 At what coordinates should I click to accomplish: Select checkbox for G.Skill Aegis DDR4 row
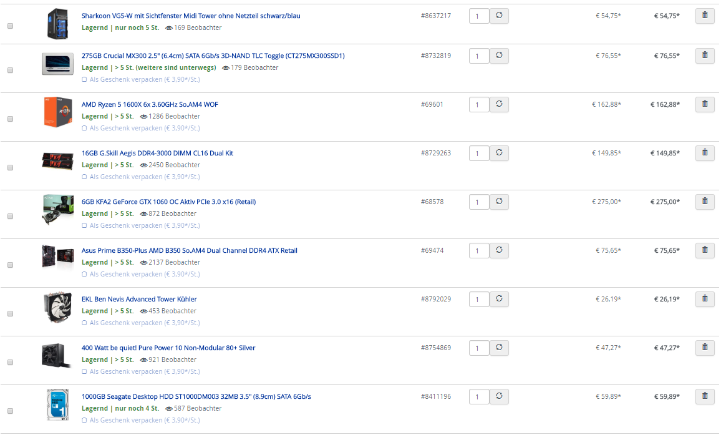click(x=10, y=168)
